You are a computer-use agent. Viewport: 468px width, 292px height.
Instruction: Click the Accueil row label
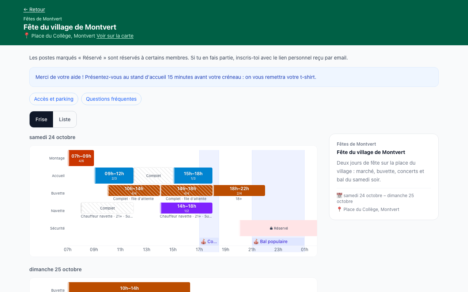click(x=58, y=176)
